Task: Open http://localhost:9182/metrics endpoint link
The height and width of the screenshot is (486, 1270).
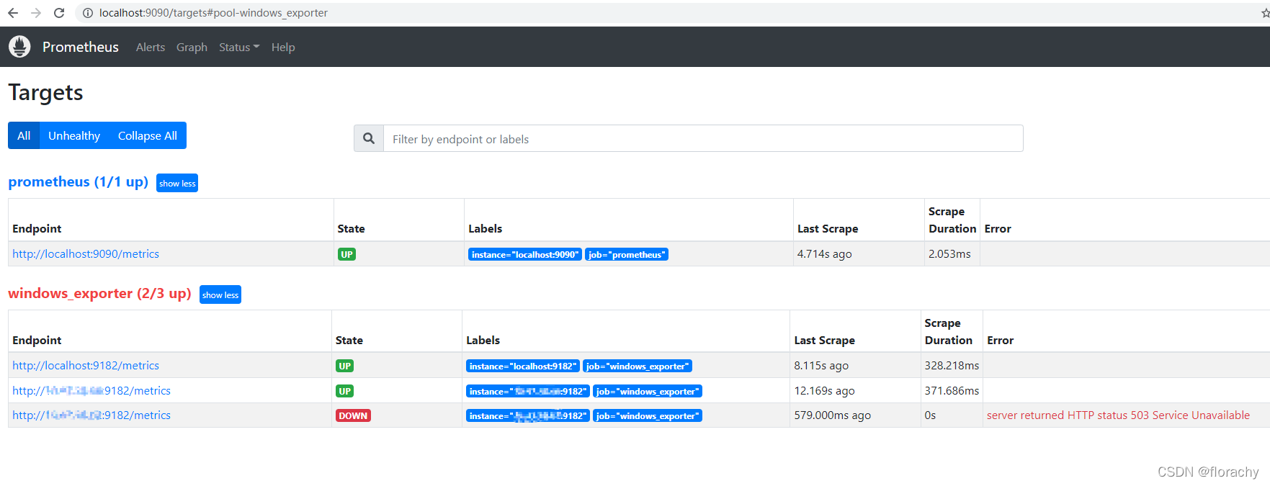Action: click(x=86, y=365)
